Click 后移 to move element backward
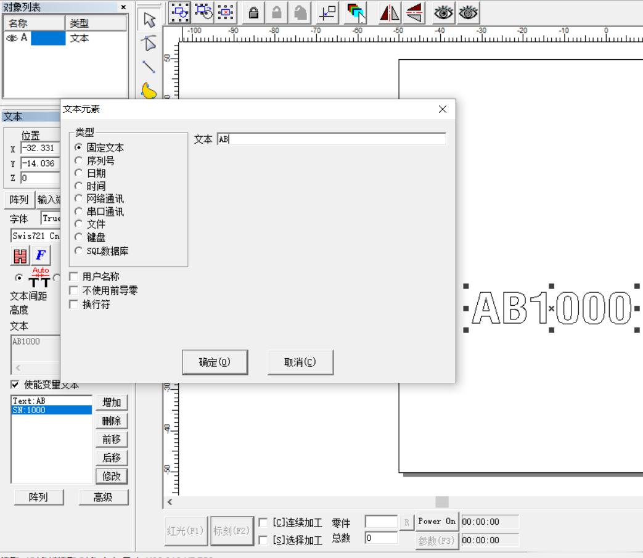This screenshot has width=643, height=558. 112,457
